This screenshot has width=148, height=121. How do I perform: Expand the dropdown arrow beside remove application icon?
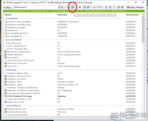click(91, 7)
